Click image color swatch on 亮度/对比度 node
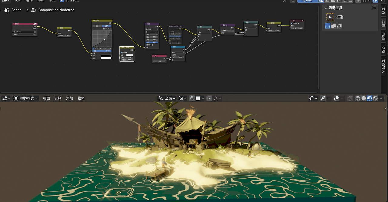388x202 pixels. tap(130, 55)
